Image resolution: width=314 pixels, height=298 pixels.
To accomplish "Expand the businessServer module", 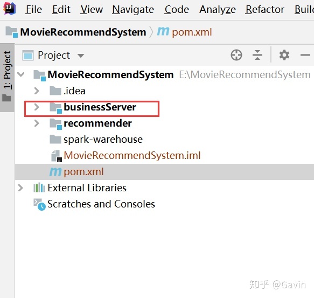I will [37, 107].
